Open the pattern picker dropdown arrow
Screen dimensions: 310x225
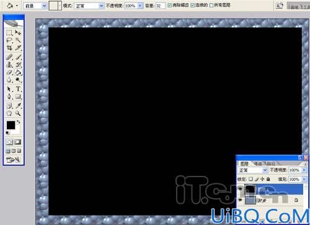(60, 6)
